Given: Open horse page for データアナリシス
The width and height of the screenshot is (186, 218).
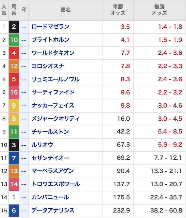Looking at the screenshot, I should [x=53, y=210].
